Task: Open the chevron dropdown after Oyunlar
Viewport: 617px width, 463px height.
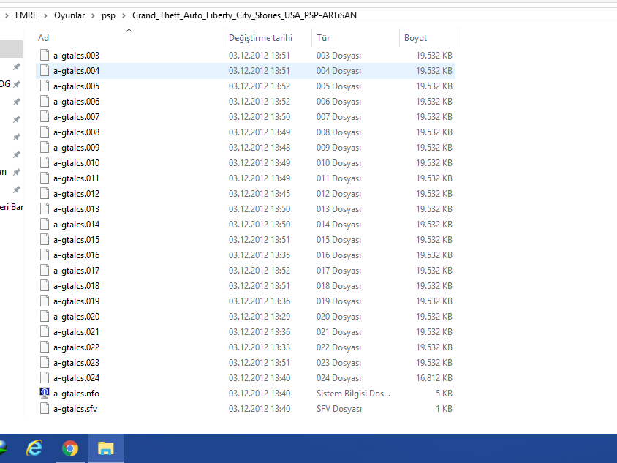Action: tap(94, 15)
